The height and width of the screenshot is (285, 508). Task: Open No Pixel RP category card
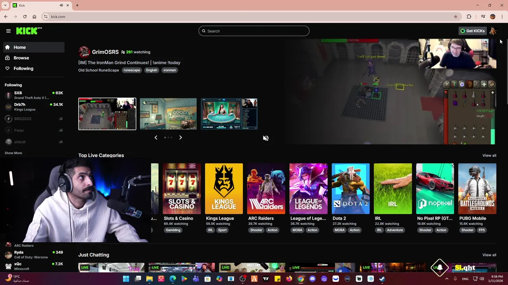pyautogui.click(x=435, y=189)
